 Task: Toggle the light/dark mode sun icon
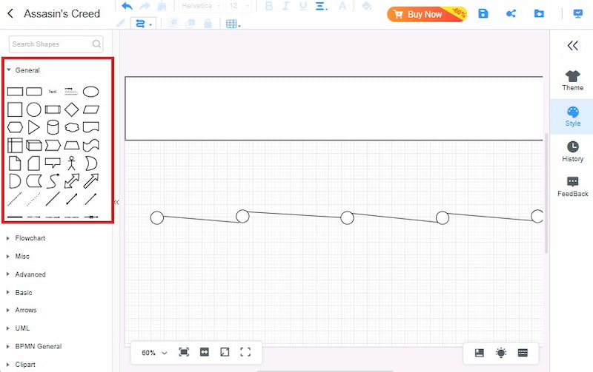[x=501, y=353]
